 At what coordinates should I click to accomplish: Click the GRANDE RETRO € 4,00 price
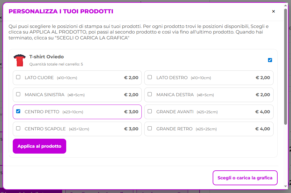(x=262, y=129)
